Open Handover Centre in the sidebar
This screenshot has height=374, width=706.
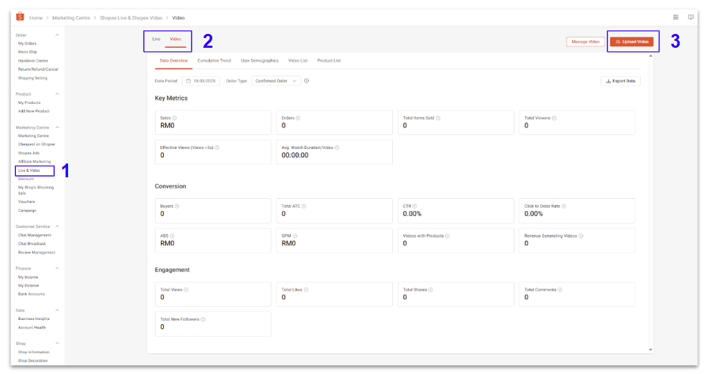pyautogui.click(x=33, y=61)
